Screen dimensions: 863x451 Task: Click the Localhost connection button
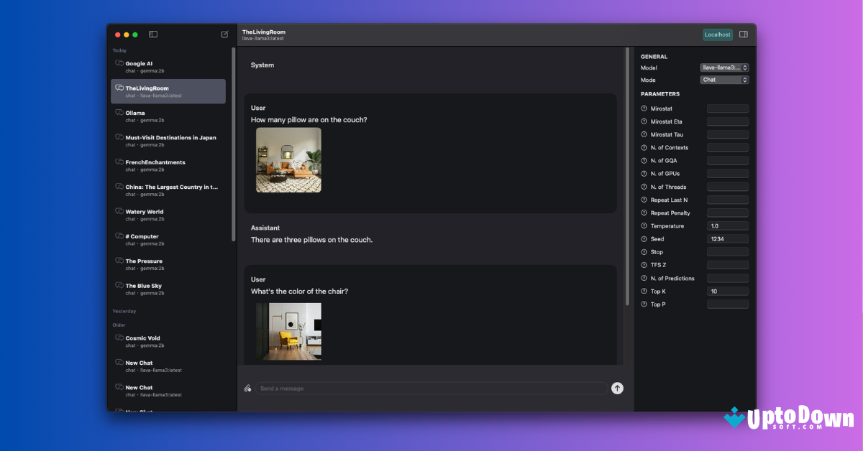click(x=717, y=34)
